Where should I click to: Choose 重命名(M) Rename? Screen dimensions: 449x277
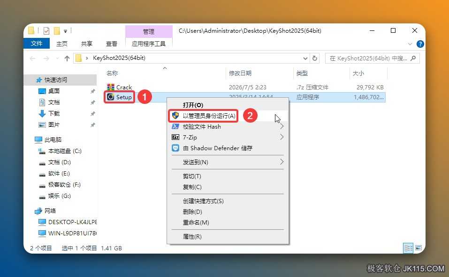pos(228,222)
